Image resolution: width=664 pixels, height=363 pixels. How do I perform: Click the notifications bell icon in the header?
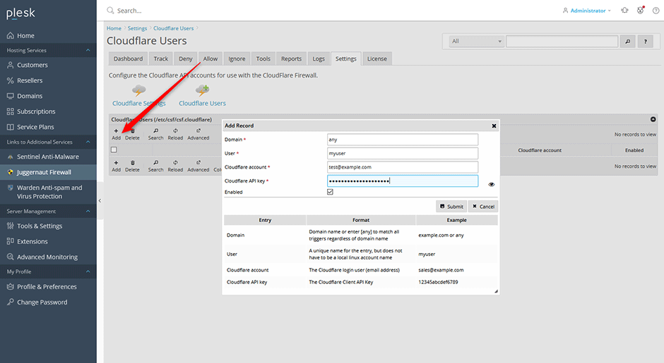[x=624, y=11]
